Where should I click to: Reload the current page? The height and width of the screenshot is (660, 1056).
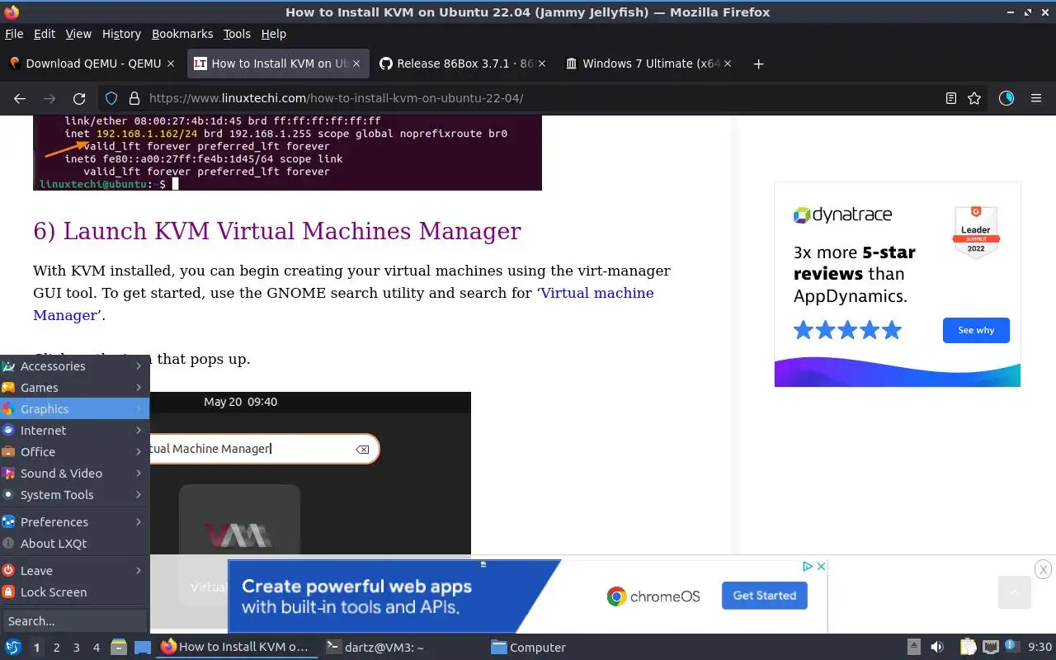[79, 98]
